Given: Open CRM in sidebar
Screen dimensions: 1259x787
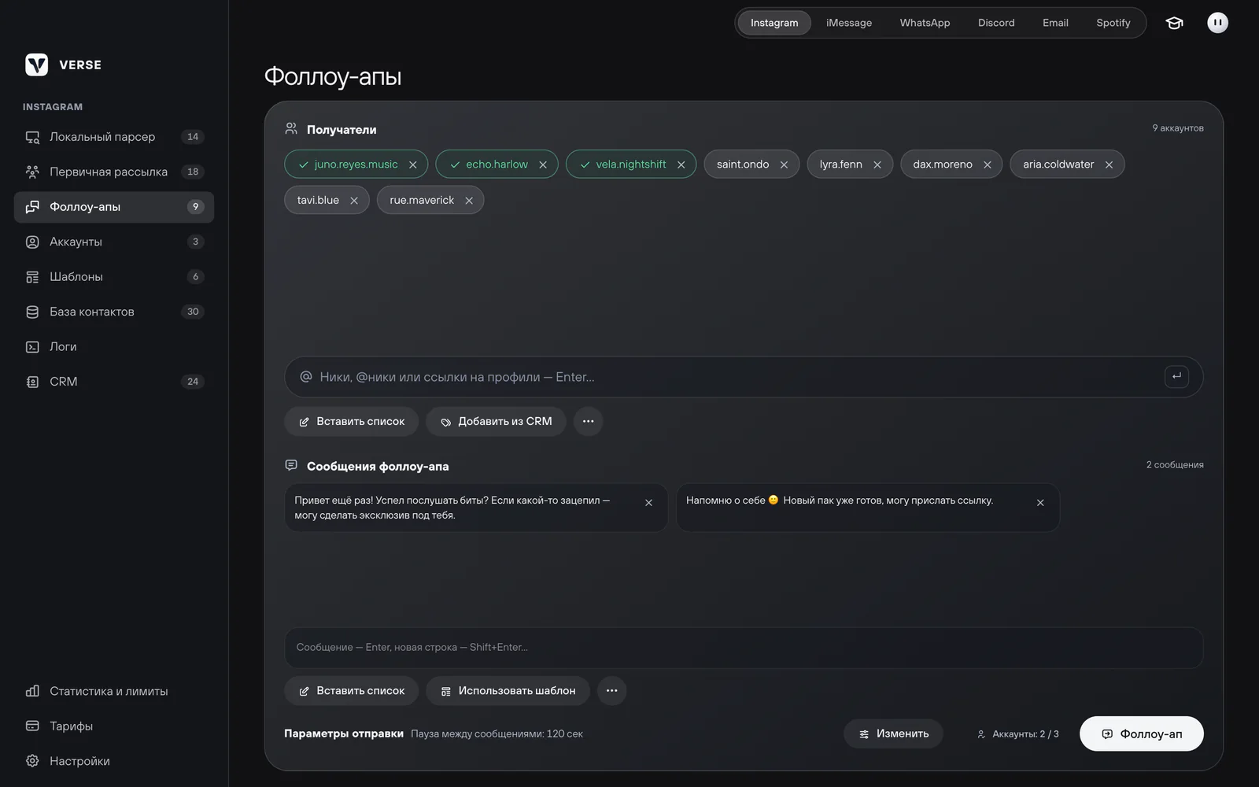Looking at the screenshot, I should pos(114,382).
